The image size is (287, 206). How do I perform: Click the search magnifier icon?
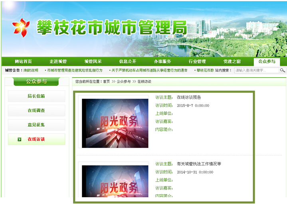click(x=282, y=71)
